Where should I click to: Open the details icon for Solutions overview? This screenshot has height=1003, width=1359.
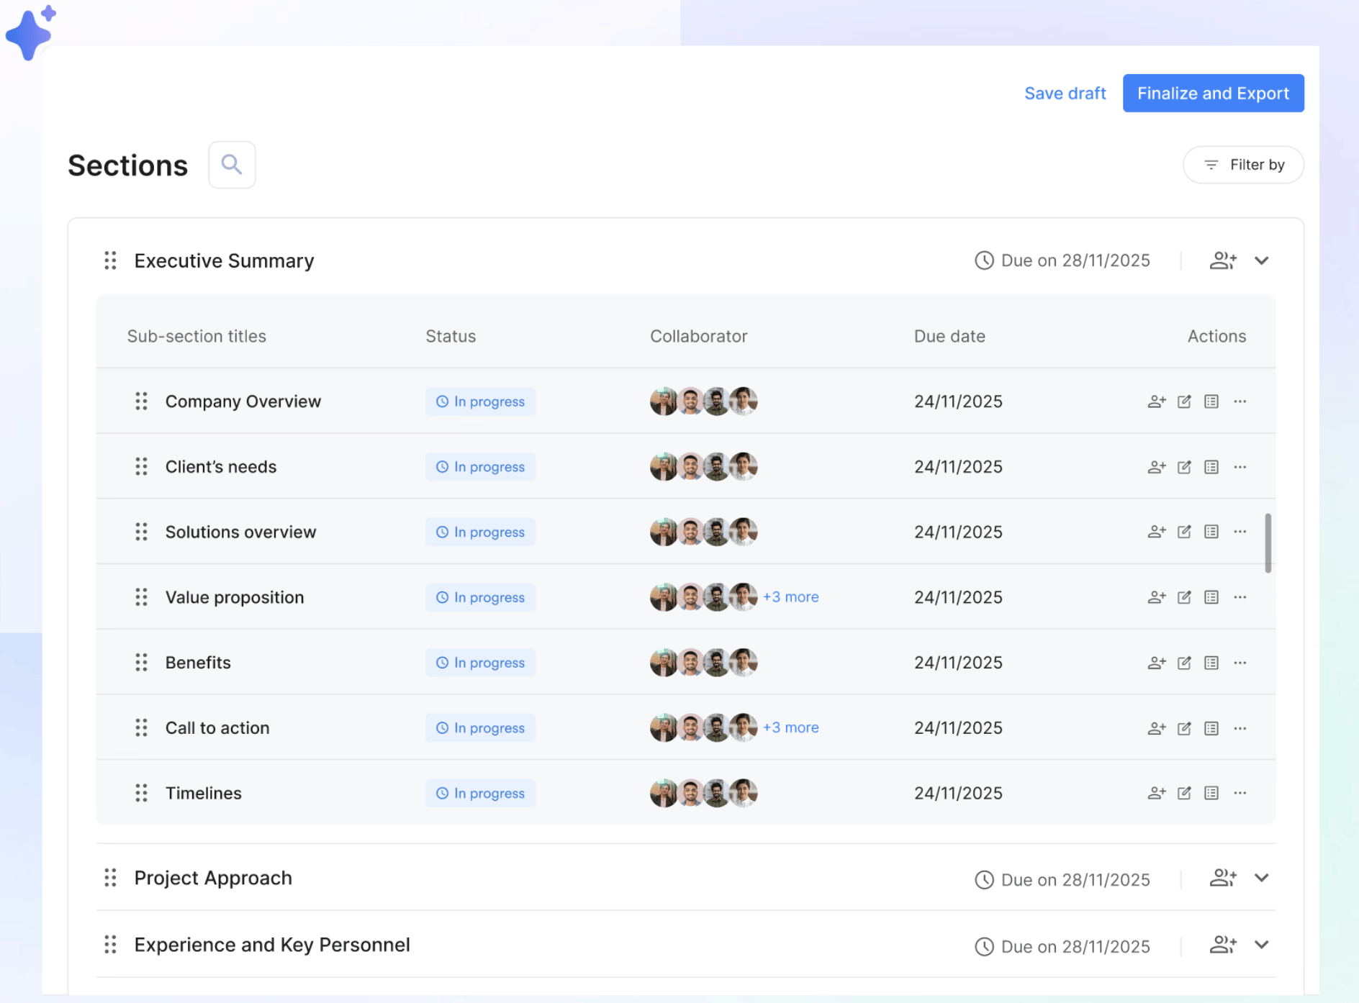click(x=1211, y=532)
